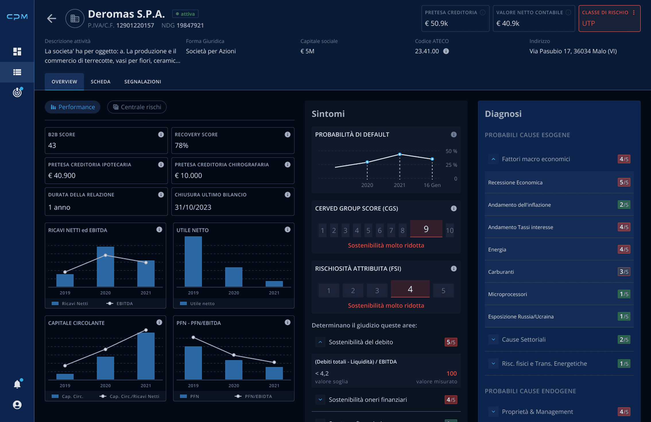The image size is (651, 422).
Task: Open Classe di Rischio three-dot menu
Action: pos(633,13)
